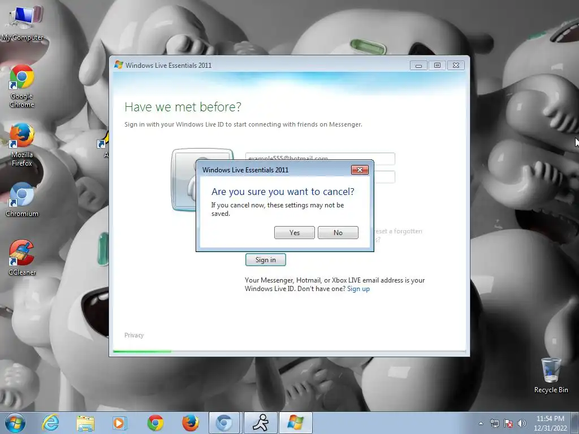This screenshot has height=434, width=579.
Task: Open the Recycle Bin icon
Action: pos(551,376)
